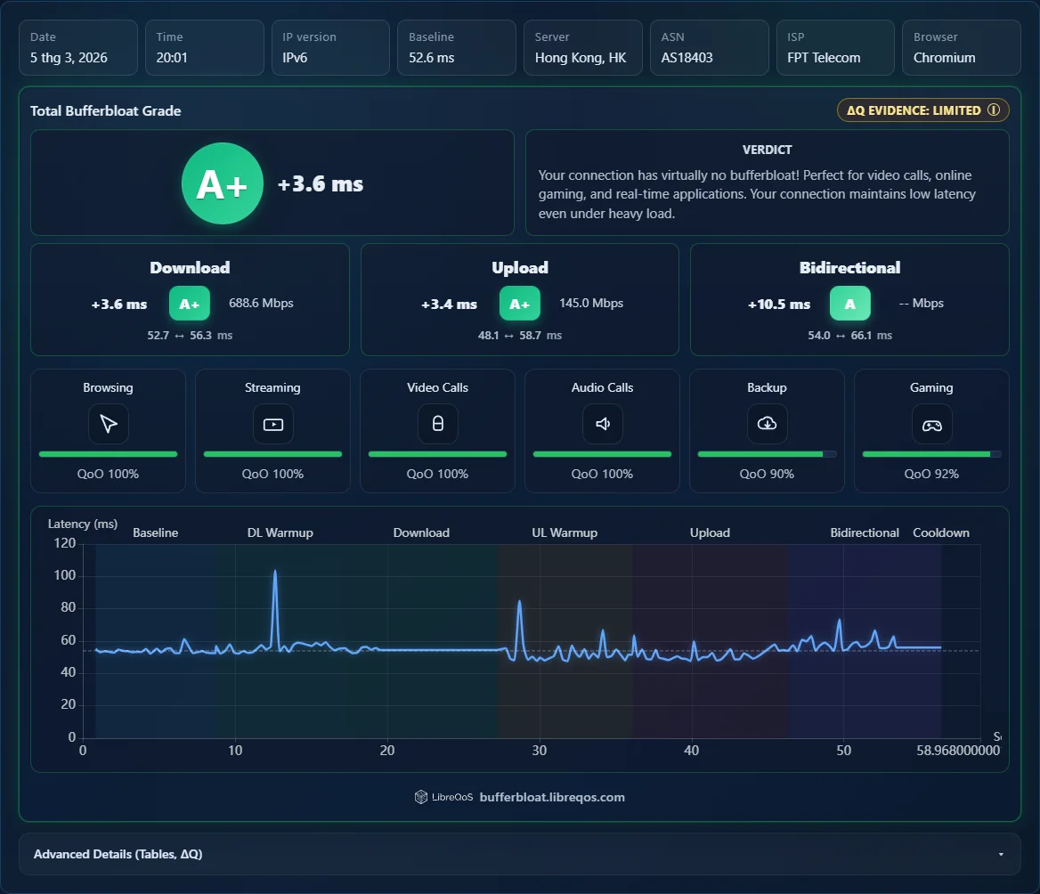Click the 58.968000000 x-axis end value
The width and height of the screenshot is (1040, 894).
958,750
